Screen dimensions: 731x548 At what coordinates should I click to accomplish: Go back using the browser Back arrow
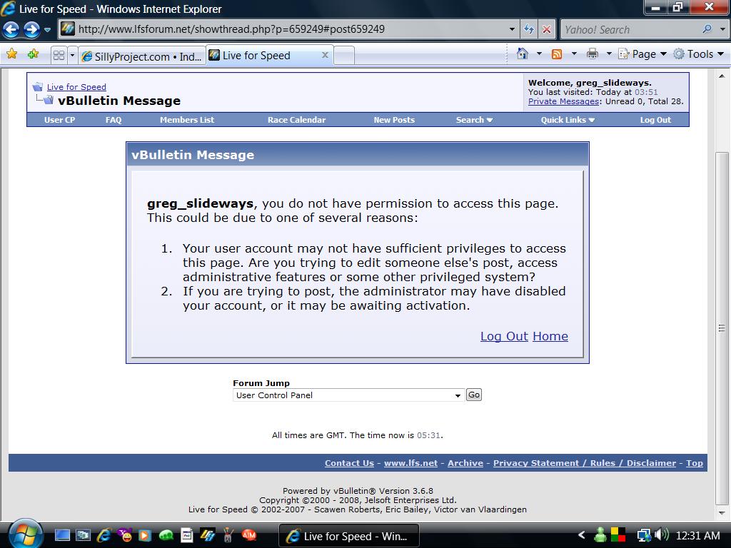tap(11, 29)
